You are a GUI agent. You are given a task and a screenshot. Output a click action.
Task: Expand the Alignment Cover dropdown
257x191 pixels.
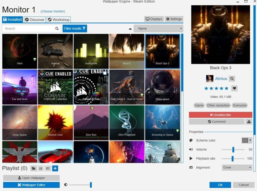(x=237, y=167)
